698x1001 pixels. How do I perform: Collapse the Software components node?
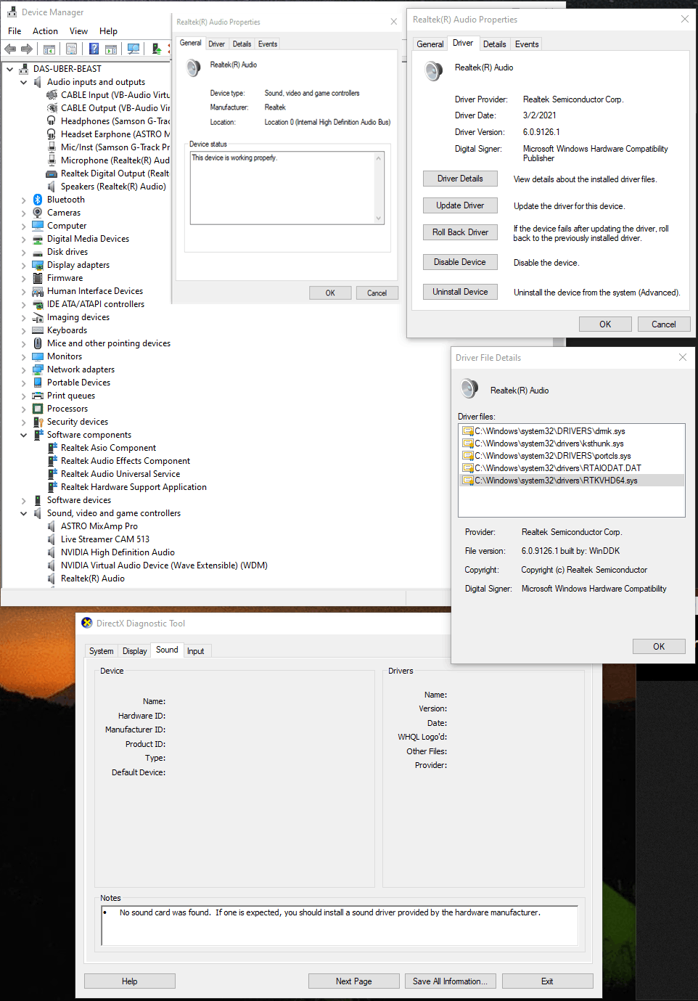point(23,435)
